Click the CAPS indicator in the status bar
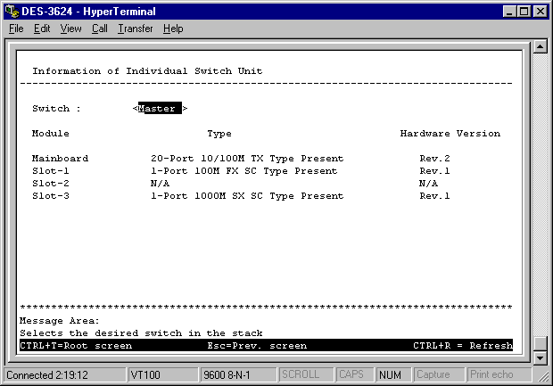553x386 pixels. pos(351,374)
